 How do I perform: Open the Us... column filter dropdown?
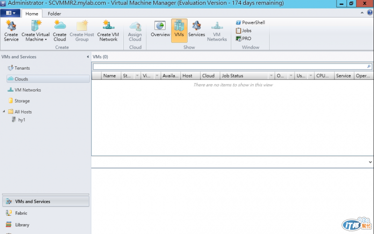click(x=310, y=76)
